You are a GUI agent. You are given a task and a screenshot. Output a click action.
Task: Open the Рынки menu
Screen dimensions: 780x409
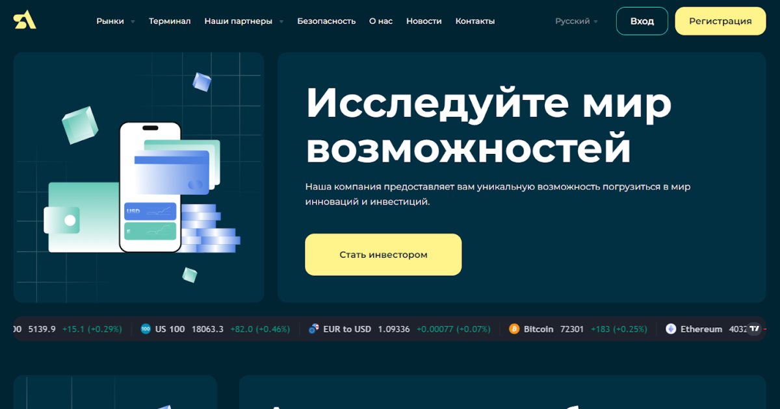coord(110,21)
